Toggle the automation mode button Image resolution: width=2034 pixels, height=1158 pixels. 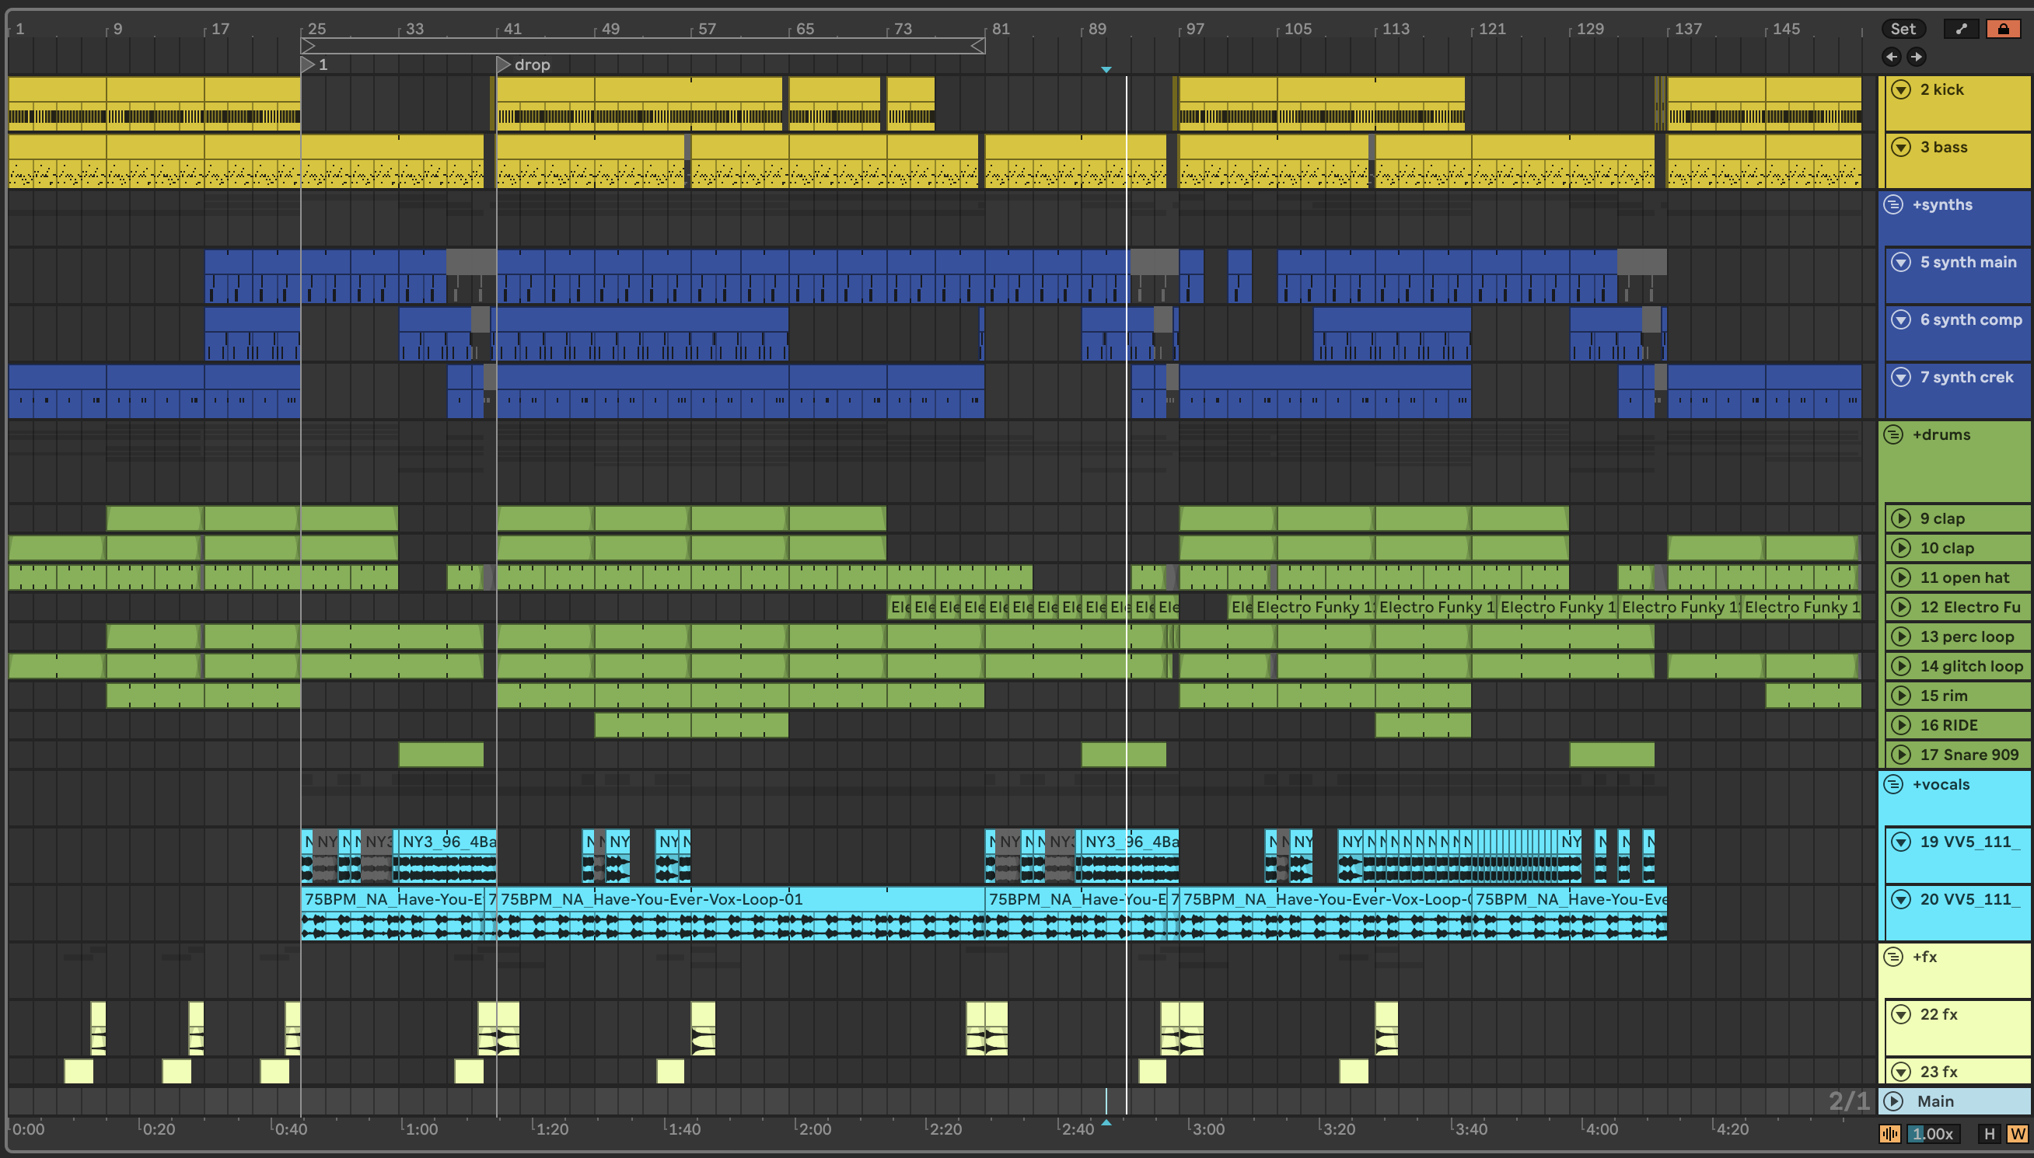[1961, 29]
